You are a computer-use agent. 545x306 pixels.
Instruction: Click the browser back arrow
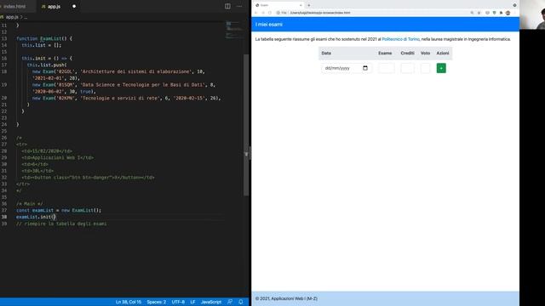coord(256,13)
